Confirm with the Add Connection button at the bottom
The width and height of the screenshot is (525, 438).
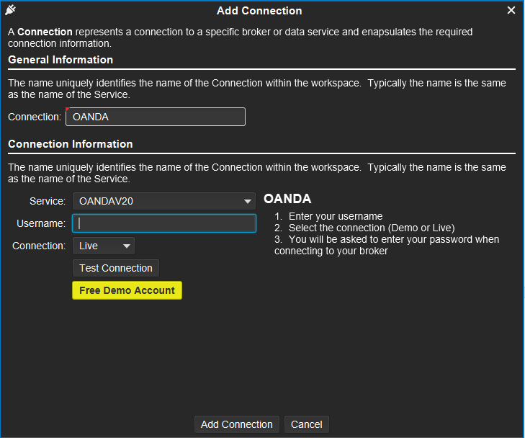click(x=237, y=424)
